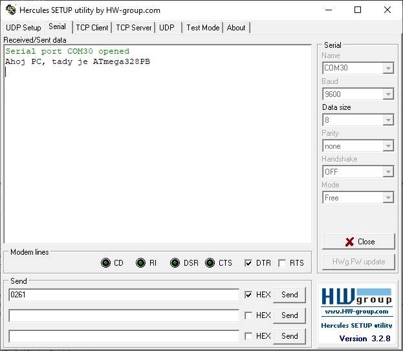The height and width of the screenshot is (351, 403).
Task: Send the first line containing 0261
Action: point(289,295)
